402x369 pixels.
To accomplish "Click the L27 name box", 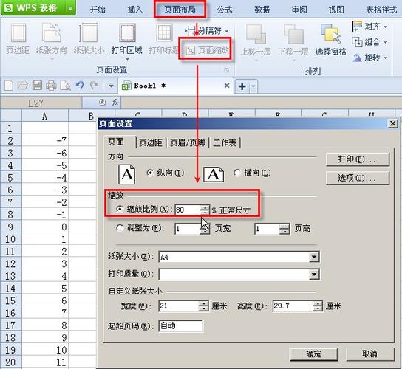I will [41, 103].
